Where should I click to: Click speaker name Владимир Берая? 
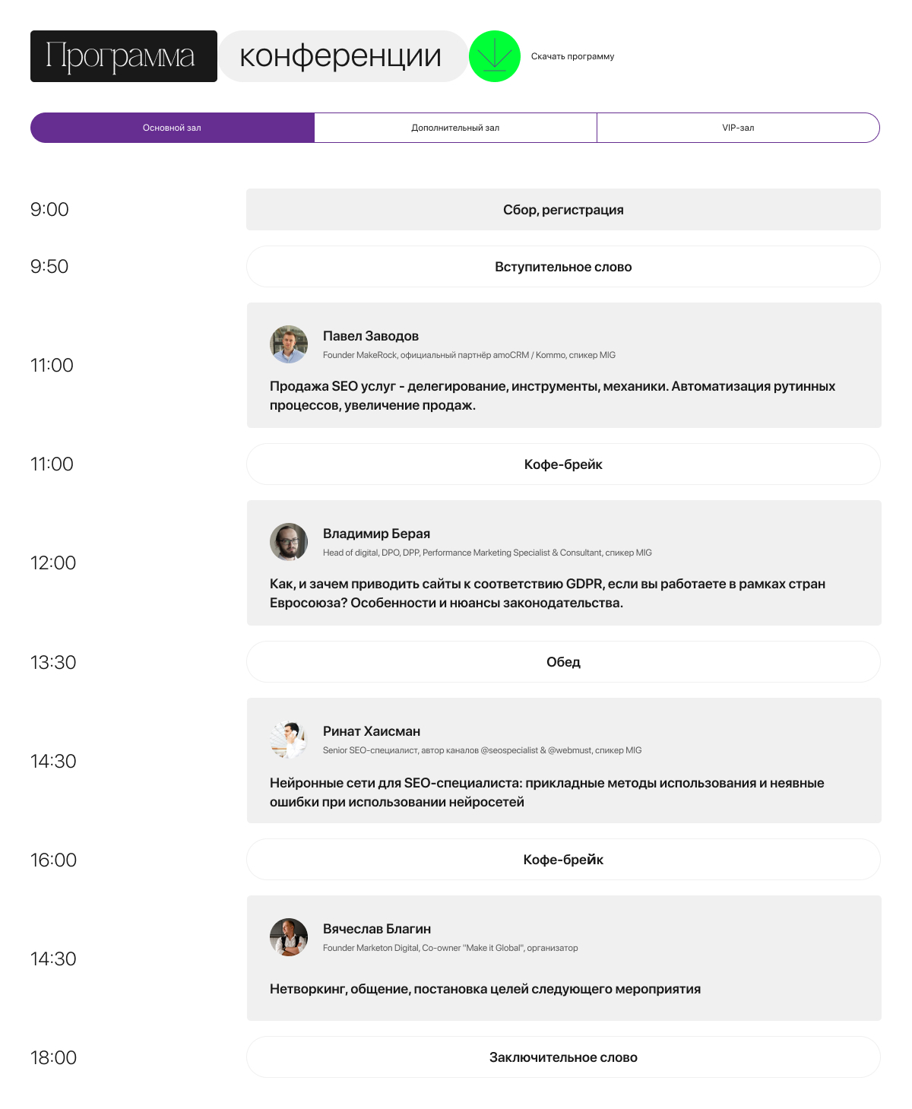point(376,534)
